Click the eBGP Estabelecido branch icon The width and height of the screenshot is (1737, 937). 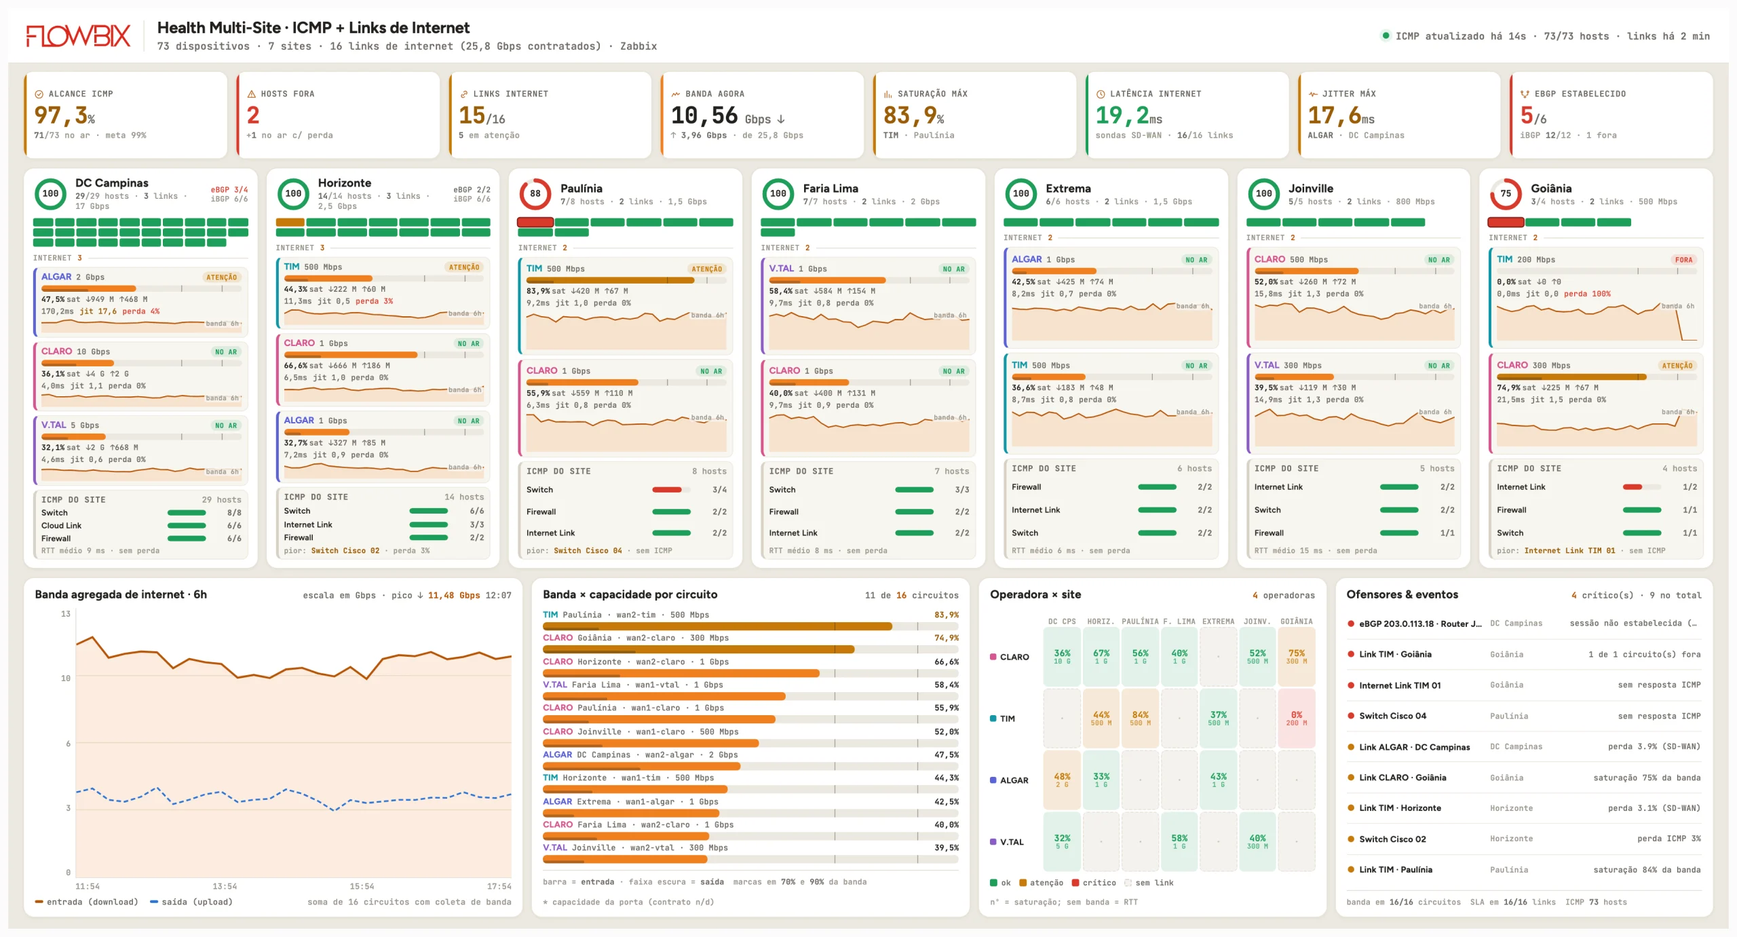(x=1525, y=94)
